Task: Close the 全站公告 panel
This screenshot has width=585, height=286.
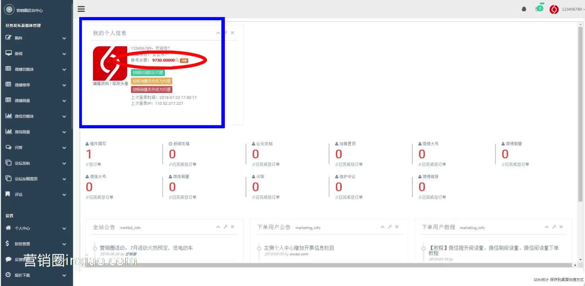Action: (233, 227)
